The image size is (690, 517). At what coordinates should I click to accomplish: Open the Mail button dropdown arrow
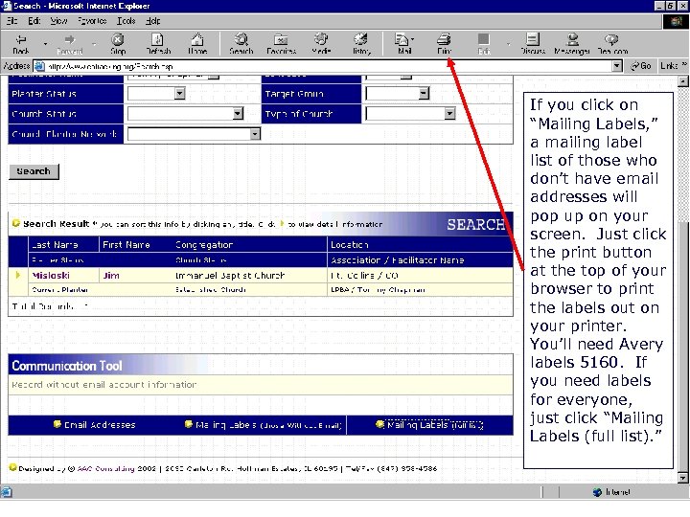pos(412,39)
